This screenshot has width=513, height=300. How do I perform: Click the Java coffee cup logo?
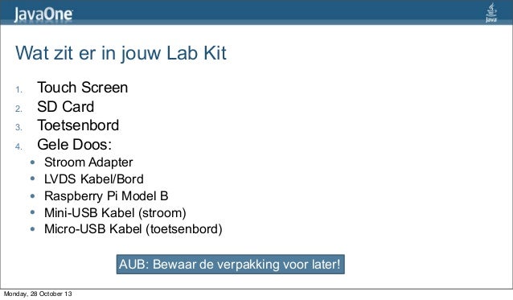point(491,12)
